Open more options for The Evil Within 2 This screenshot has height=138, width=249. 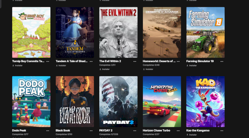(135, 62)
